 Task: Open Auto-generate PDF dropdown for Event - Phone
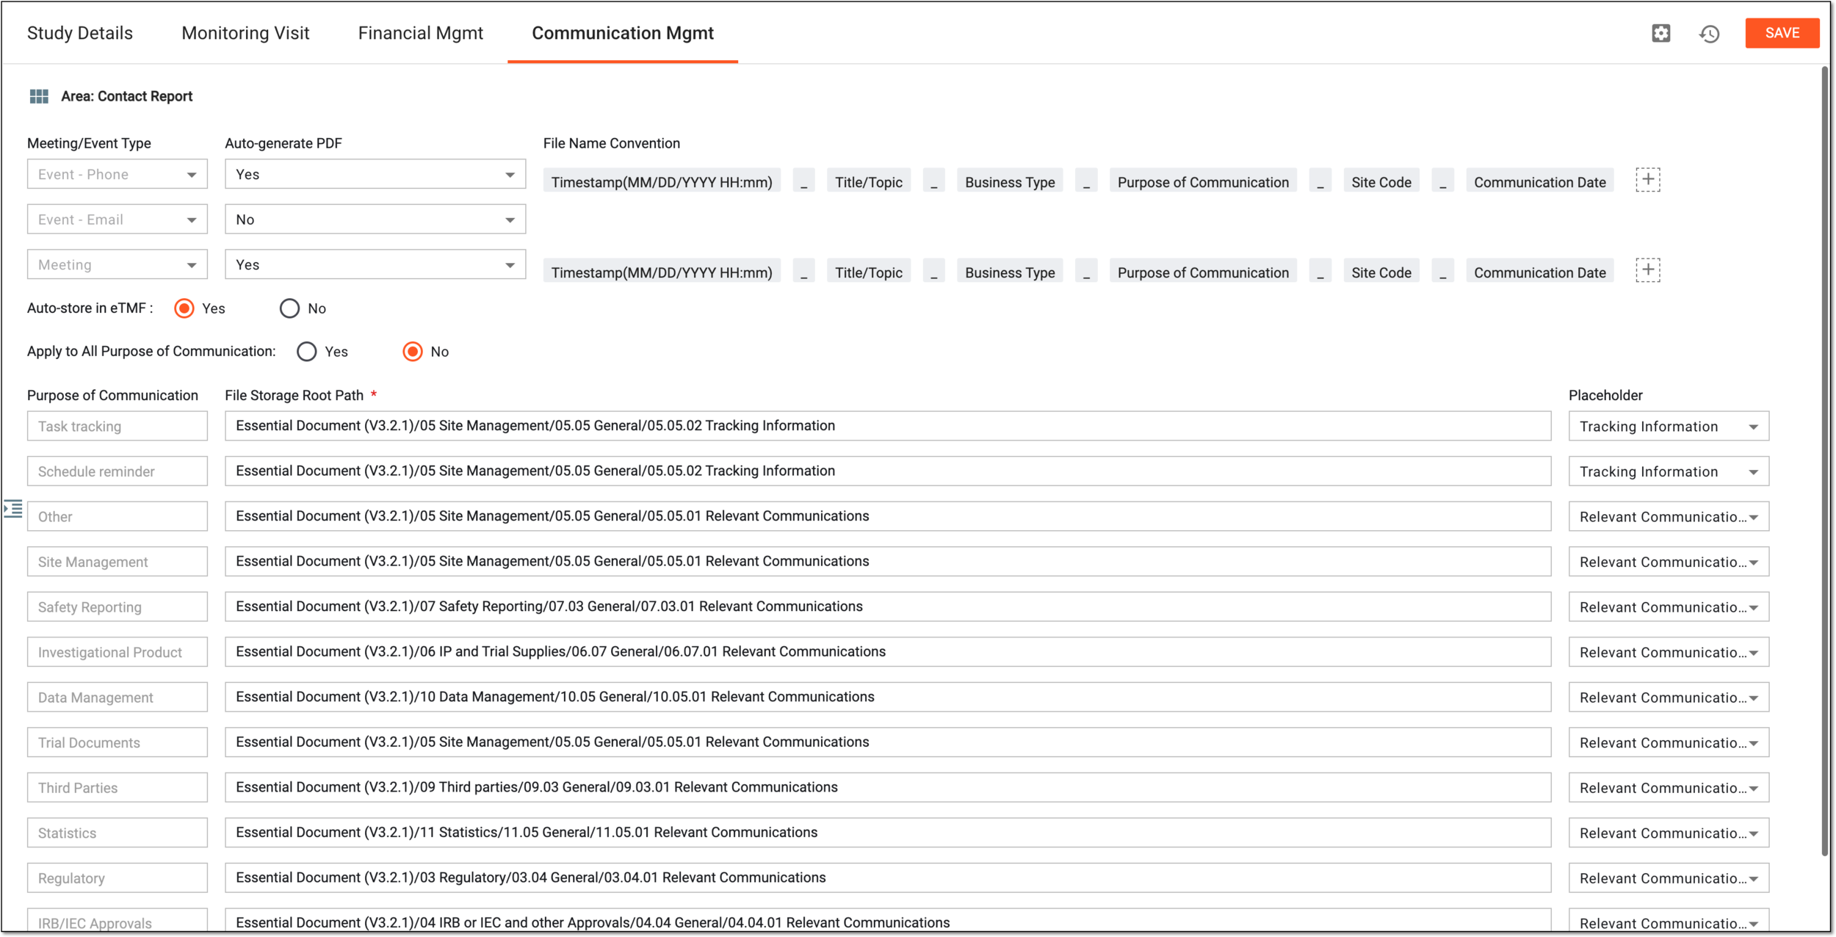375,174
